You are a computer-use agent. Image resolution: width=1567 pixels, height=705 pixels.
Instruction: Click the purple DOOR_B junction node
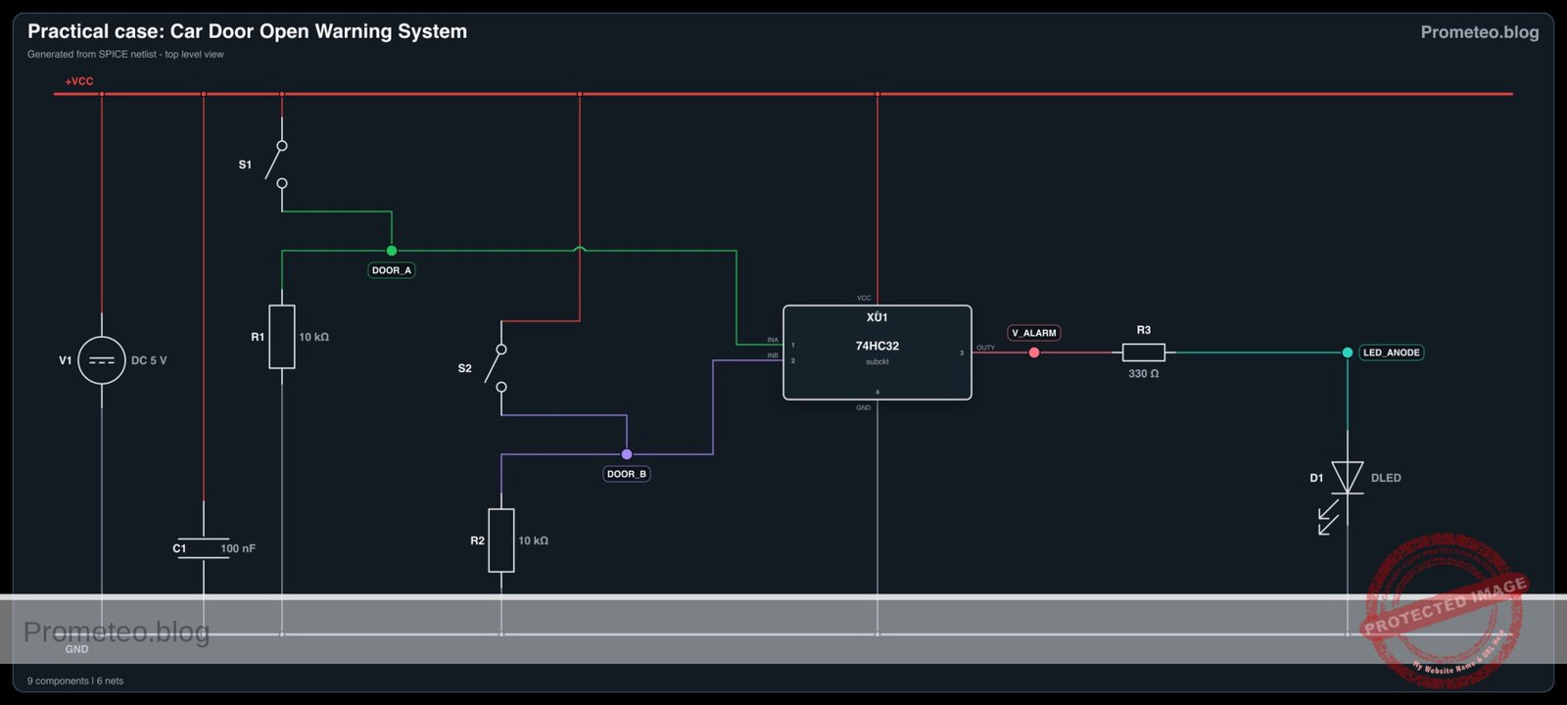(627, 454)
